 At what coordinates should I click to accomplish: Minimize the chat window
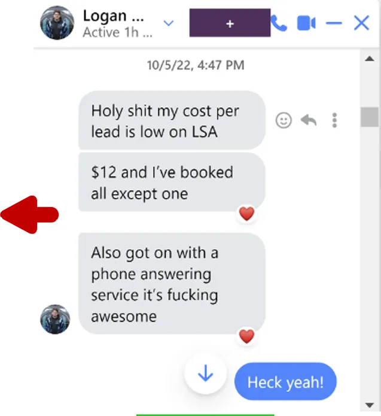click(x=334, y=23)
